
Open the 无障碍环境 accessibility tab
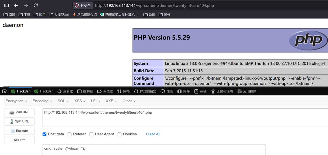pyautogui.click(x=222, y=91)
